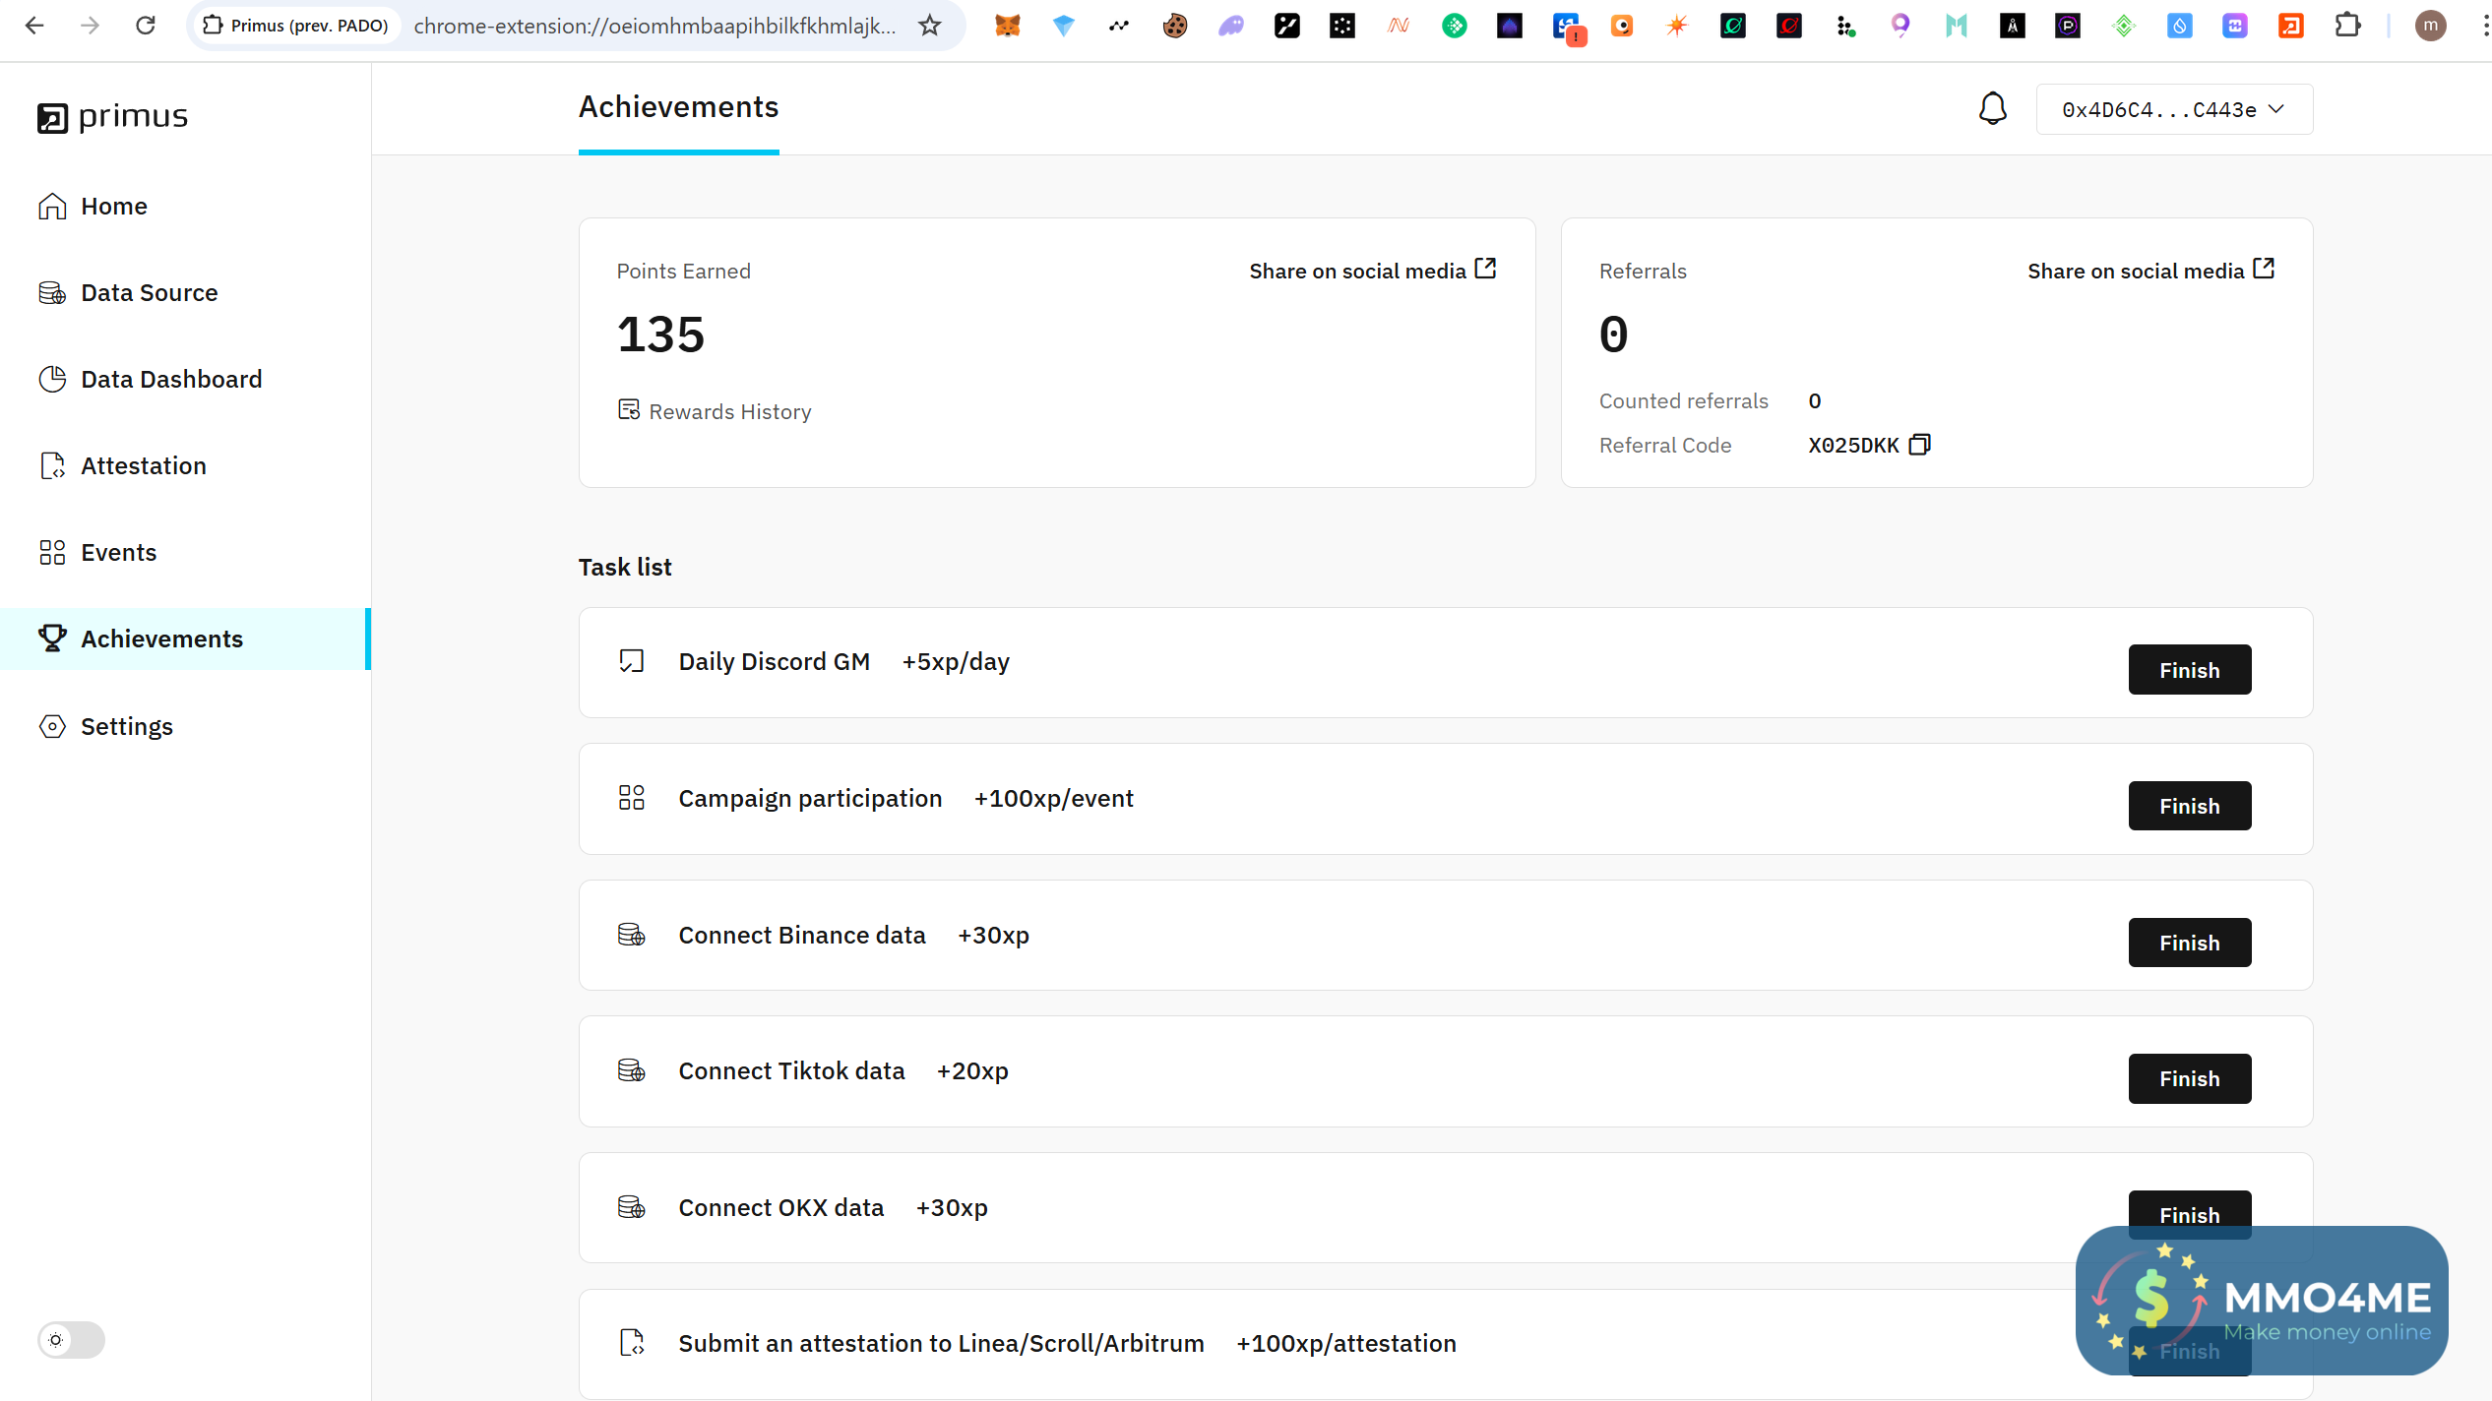The height and width of the screenshot is (1401, 2492).
Task: Select the Achievements tab heading
Action: (678, 106)
